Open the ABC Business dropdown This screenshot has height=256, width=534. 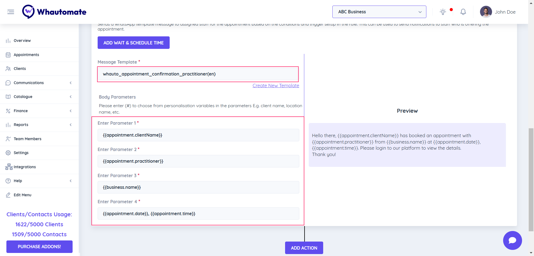379,12
